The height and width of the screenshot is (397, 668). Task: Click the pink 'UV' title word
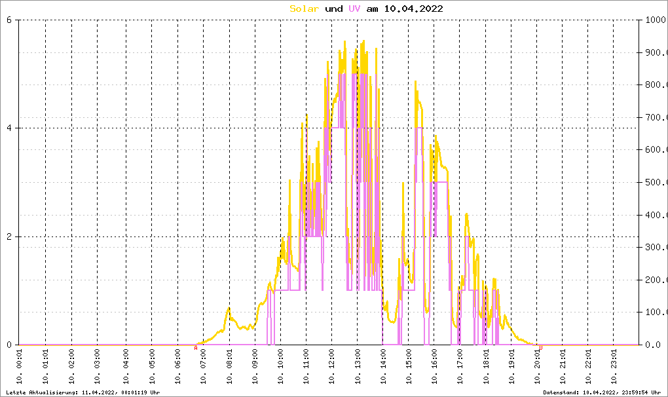(354, 9)
